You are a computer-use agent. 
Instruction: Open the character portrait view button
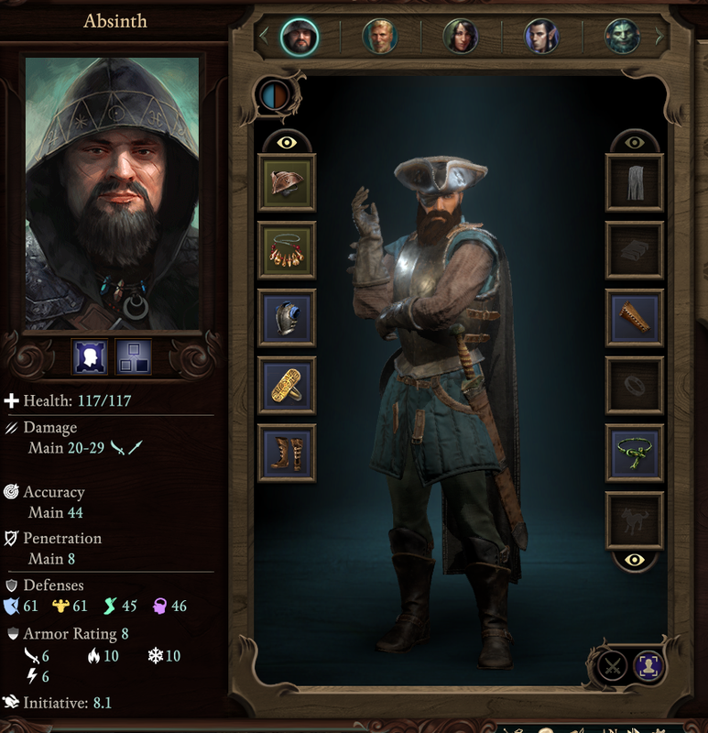point(648,666)
